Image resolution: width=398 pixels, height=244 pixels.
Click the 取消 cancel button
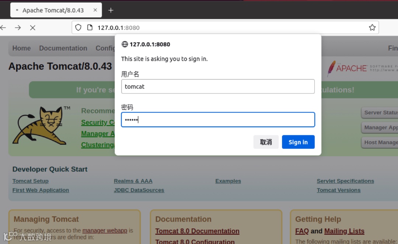tap(266, 142)
